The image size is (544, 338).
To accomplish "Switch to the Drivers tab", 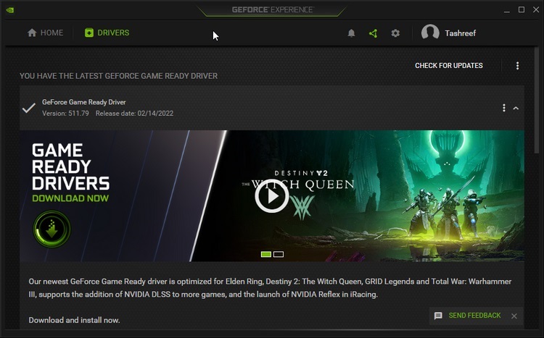I will coord(107,33).
